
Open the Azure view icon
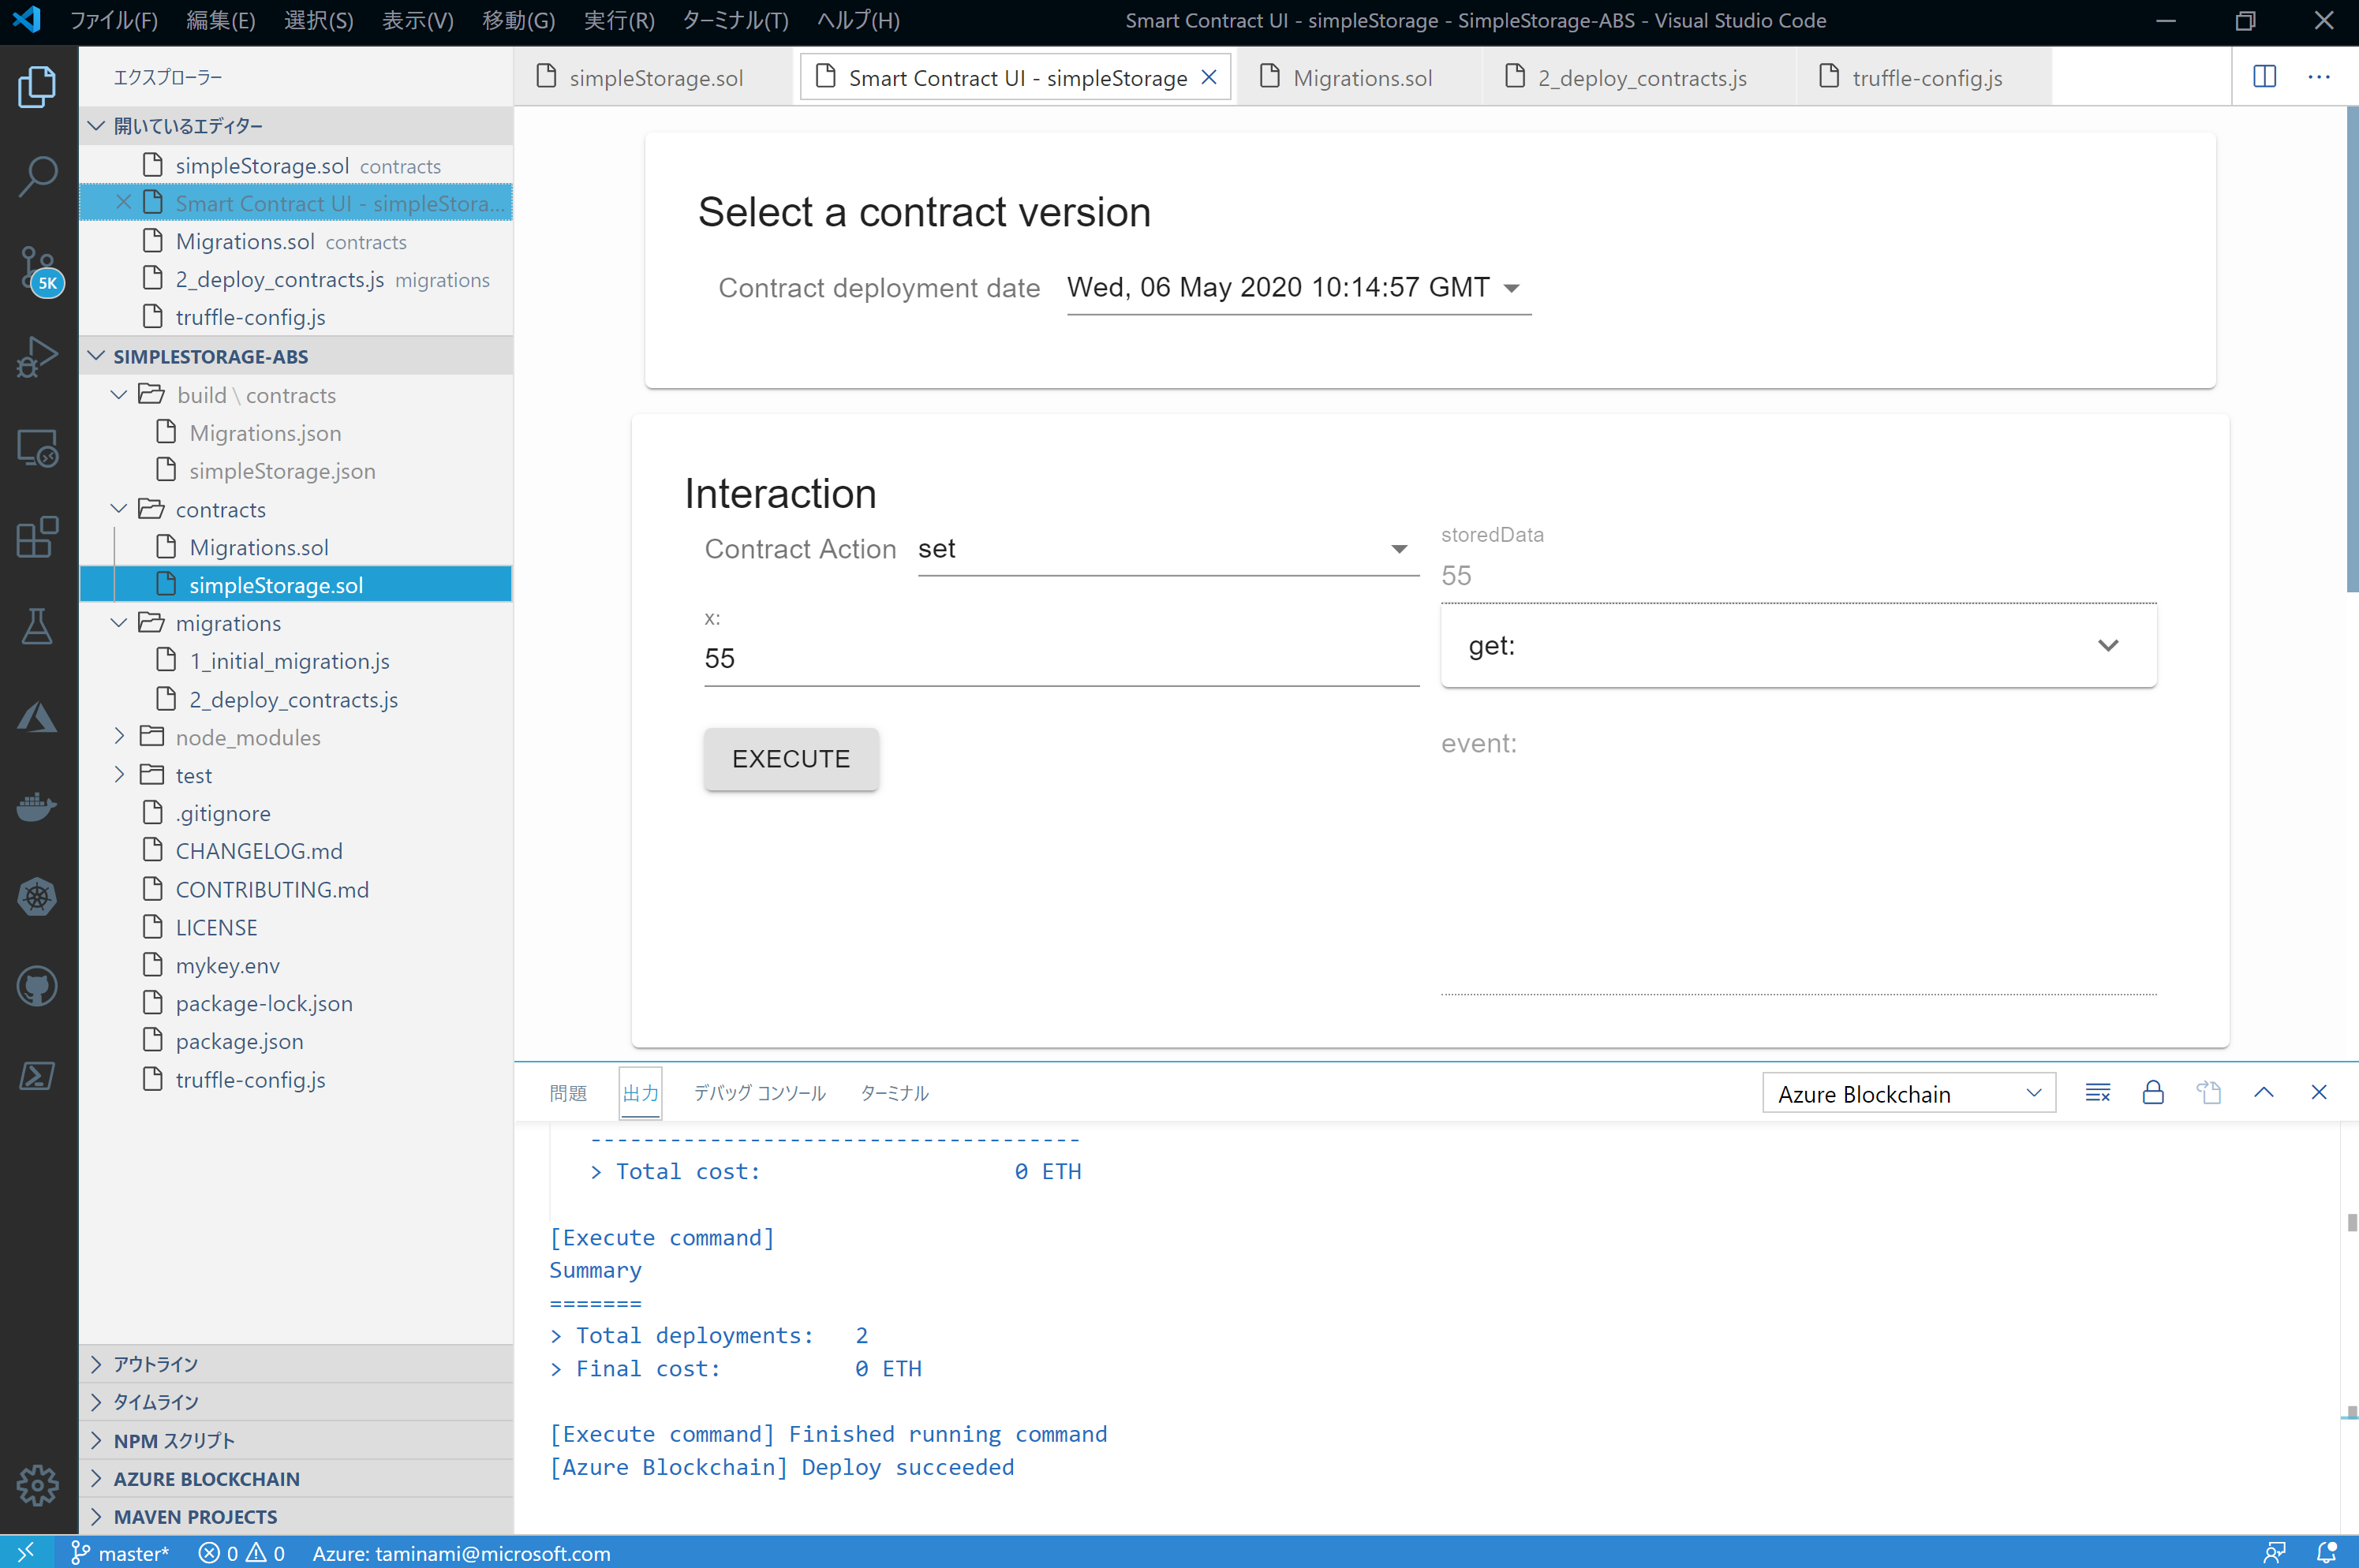click(x=38, y=717)
